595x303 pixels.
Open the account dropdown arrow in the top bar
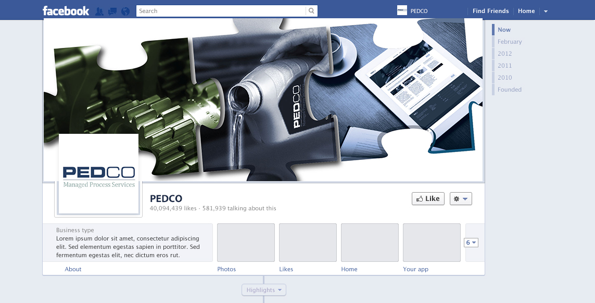(x=546, y=11)
